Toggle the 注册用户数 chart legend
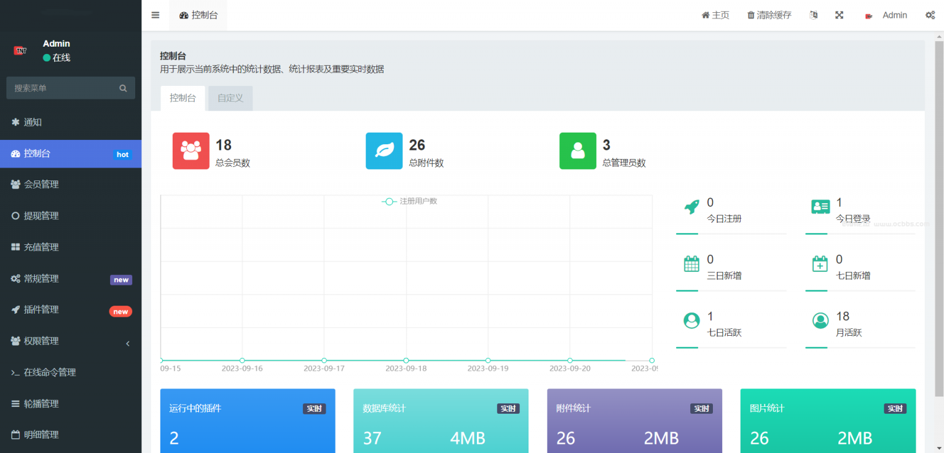Screen dimensions: 944x453 409,201
